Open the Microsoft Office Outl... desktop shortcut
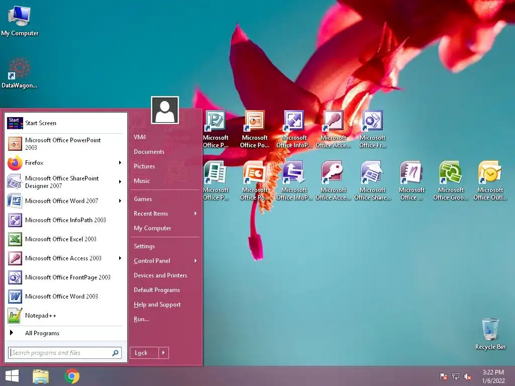515x386 pixels. pos(490,180)
